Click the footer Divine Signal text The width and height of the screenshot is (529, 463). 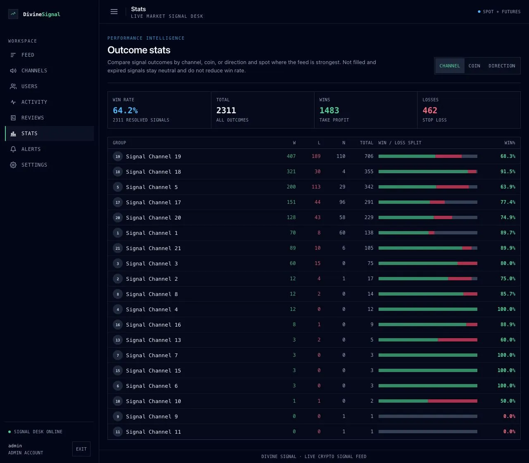click(x=314, y=456)
